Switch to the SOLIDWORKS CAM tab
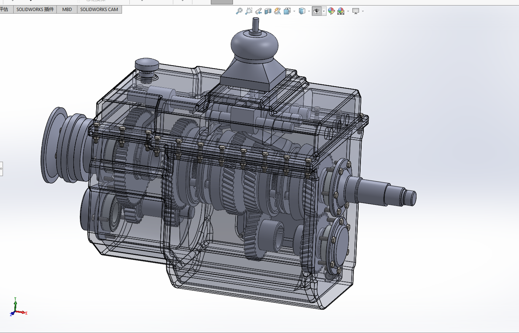The width and height of the screenshot is (519, 333). [99, 9]
